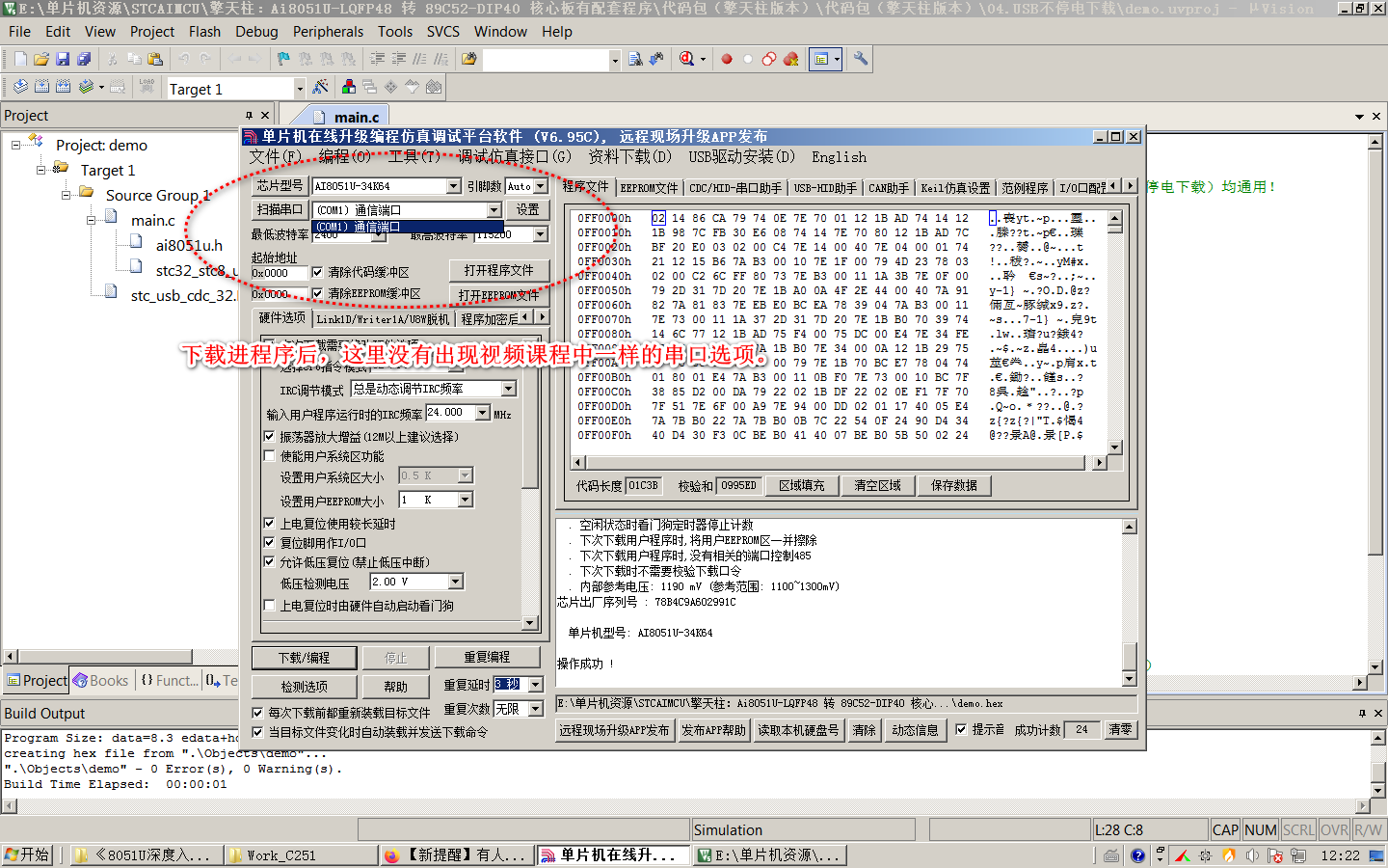The height and width of the screenshot is (868, 1388).
Task: Open Manage Project Items colored blocks icon
Action: tap(349, 87)
